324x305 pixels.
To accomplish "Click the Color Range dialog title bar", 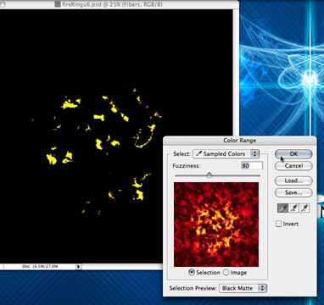I will coord(239,141).
